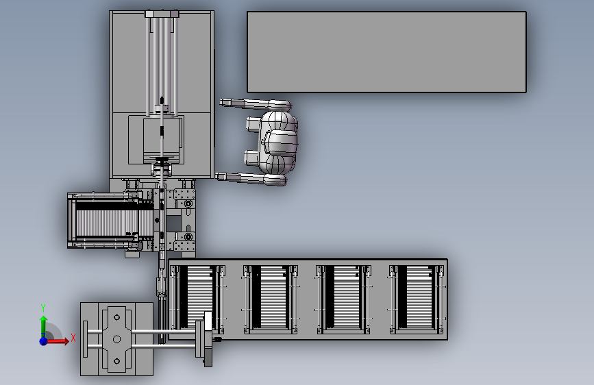
Task: Click the red X axis arrow of the triad
Action: pos(58,341)
